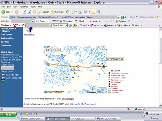Stop page loading with red X
Image resolution: width=162 pixels, height=121 pixels.
pyautogui.click(x=25, y=12)
